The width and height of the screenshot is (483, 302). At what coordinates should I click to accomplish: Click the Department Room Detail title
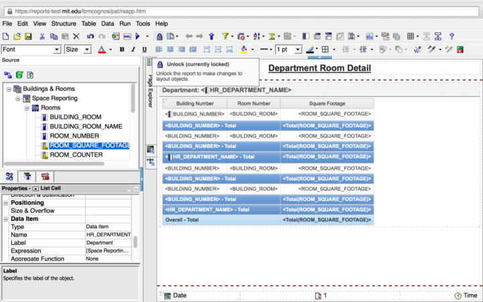(319, 68)
